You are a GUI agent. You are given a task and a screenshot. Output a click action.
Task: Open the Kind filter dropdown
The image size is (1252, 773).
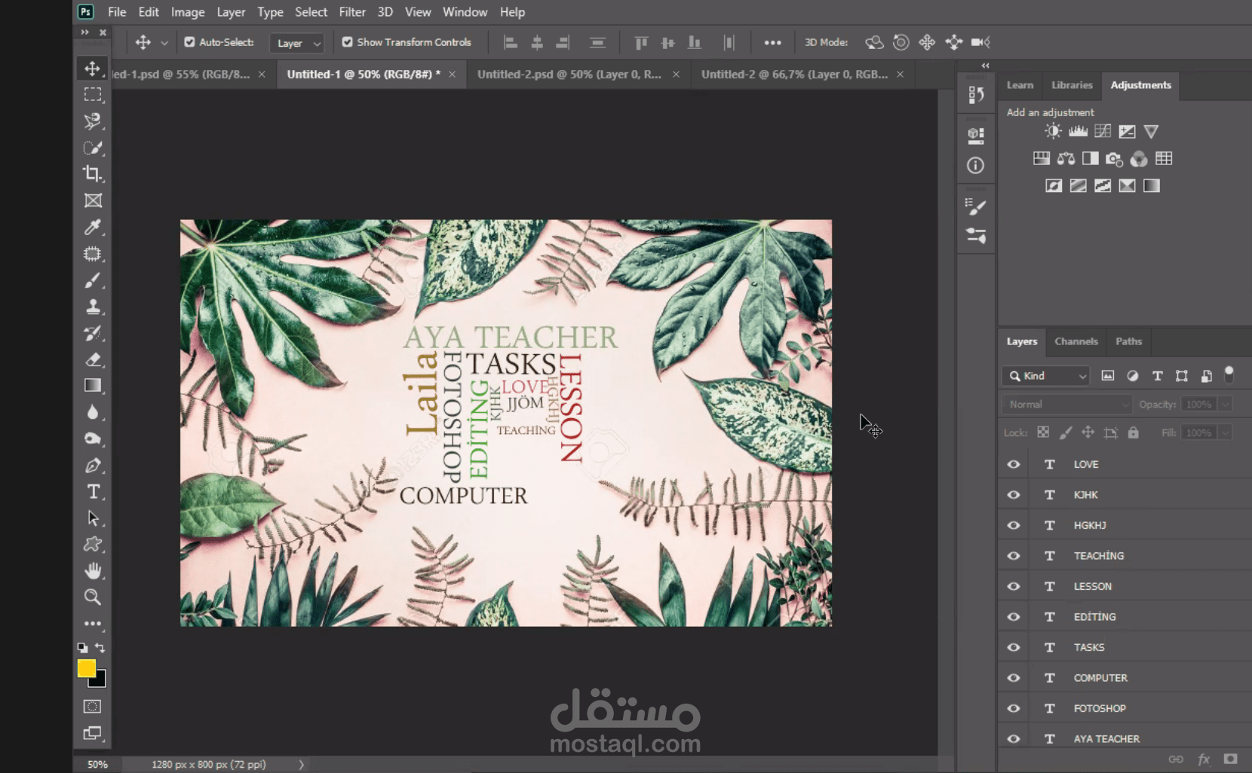tap(1046, 376)
